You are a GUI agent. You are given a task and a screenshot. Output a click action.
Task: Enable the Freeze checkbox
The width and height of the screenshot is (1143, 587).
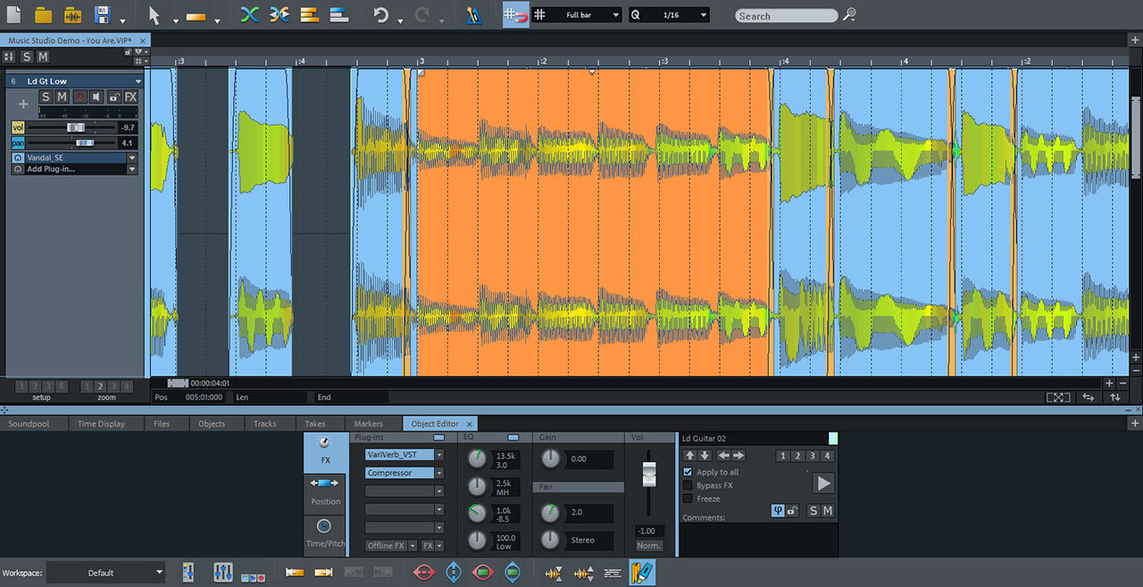(x=688, y=499)
